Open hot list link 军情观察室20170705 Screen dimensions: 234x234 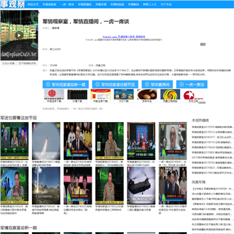tap(213, 127)
